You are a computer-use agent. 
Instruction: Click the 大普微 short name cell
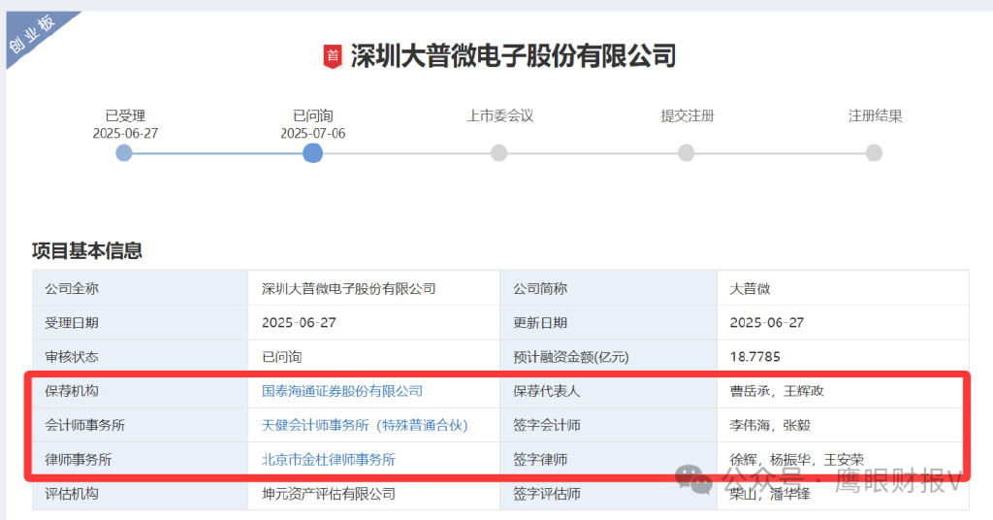[843, 288]
